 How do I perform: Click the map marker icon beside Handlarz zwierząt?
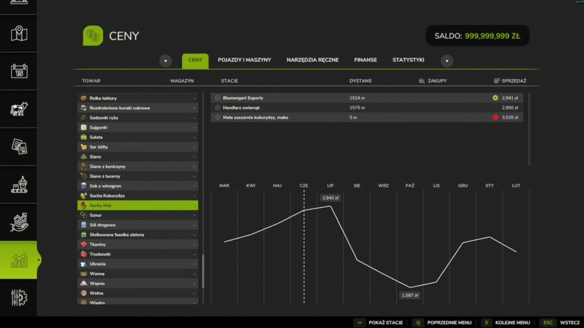pos(217,108)
